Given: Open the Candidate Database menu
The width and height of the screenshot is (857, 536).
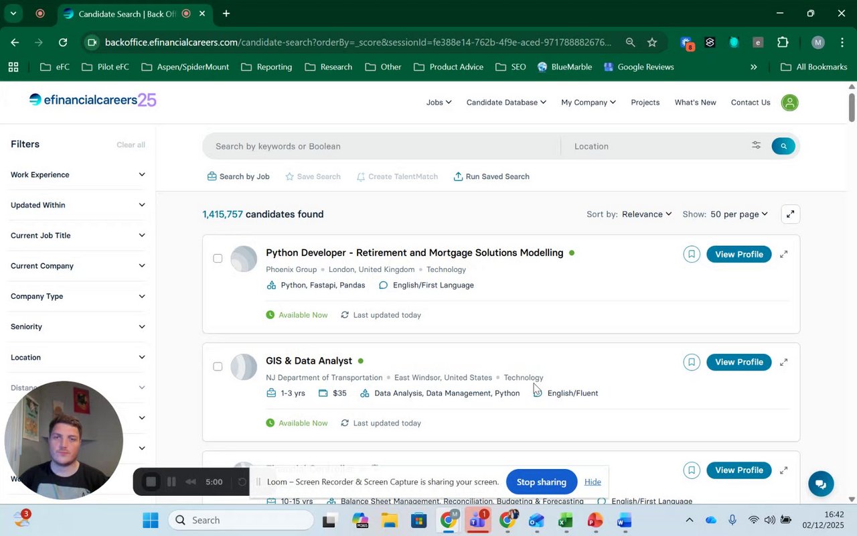Looking at the screenshot, I should pos(506,103).
